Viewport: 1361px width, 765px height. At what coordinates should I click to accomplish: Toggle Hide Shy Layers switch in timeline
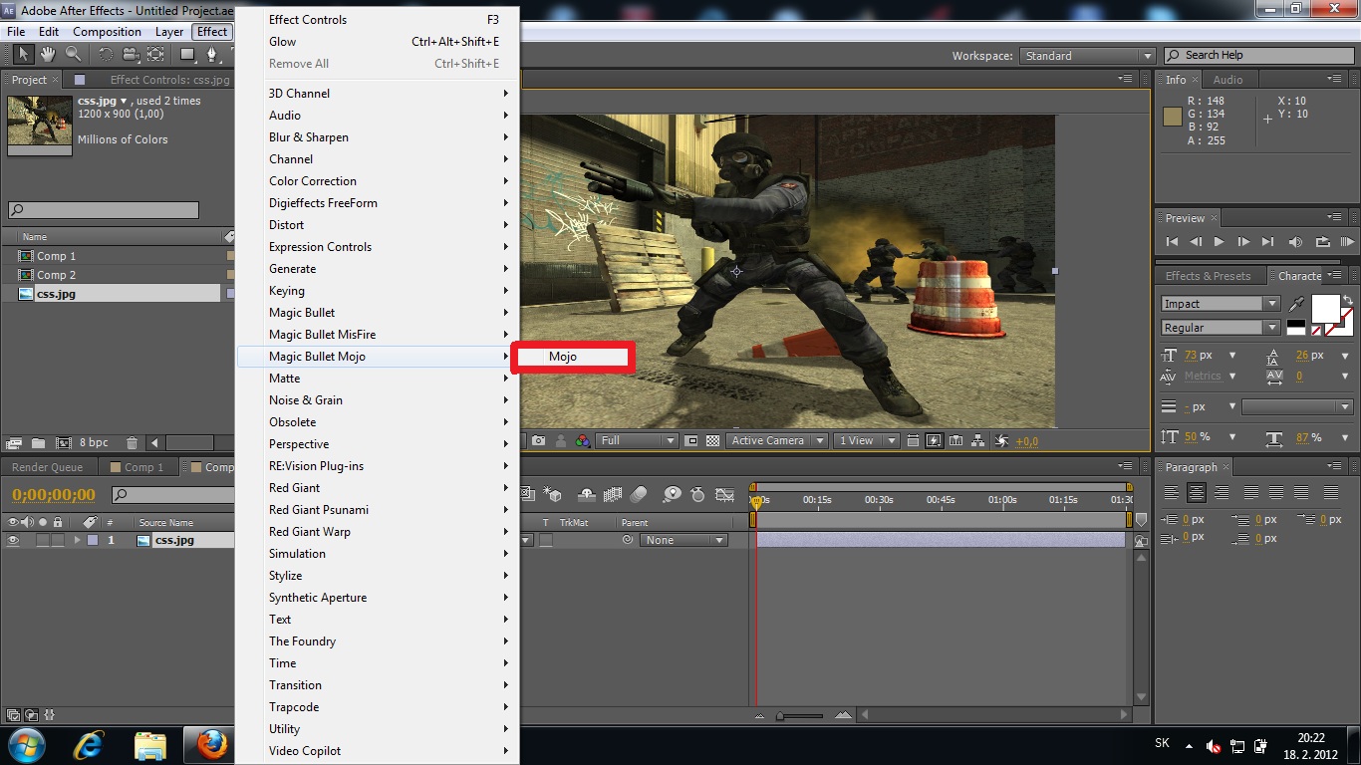(587, 494)
